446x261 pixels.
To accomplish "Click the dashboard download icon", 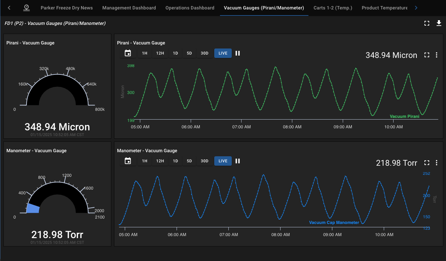I will point(439,23).
